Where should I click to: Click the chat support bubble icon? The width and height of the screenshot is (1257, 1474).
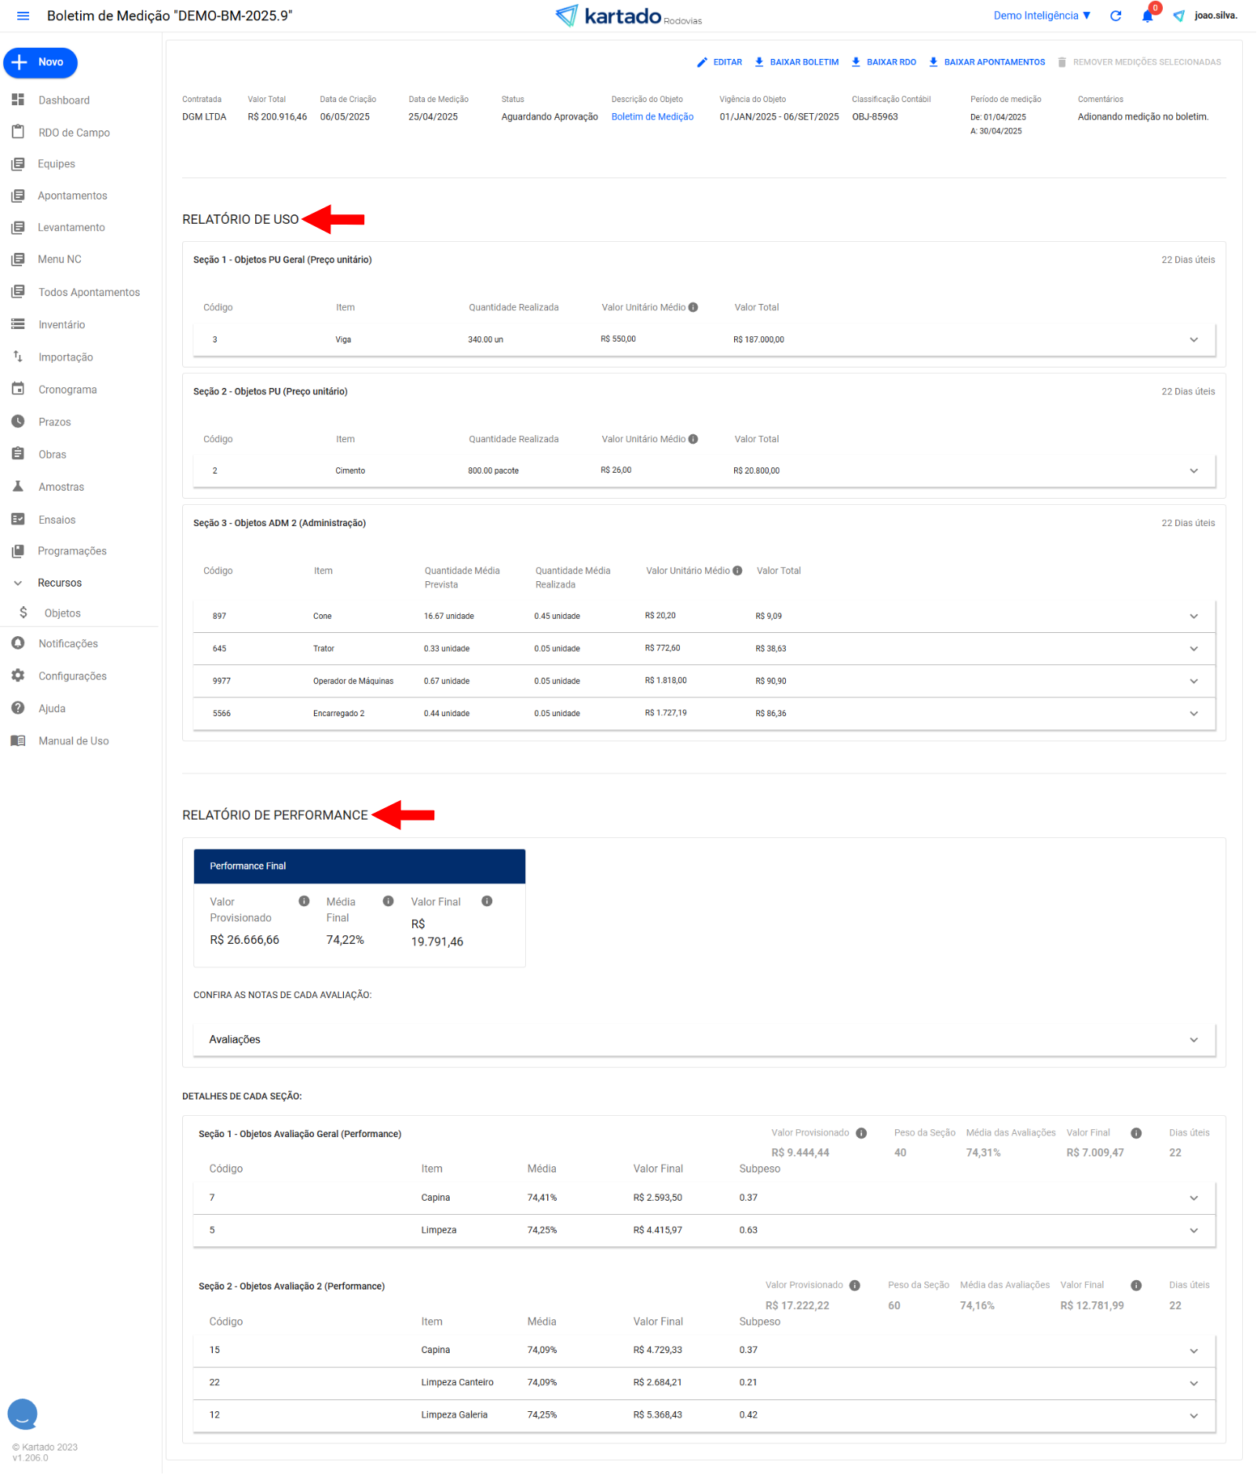pos(23,1413)
